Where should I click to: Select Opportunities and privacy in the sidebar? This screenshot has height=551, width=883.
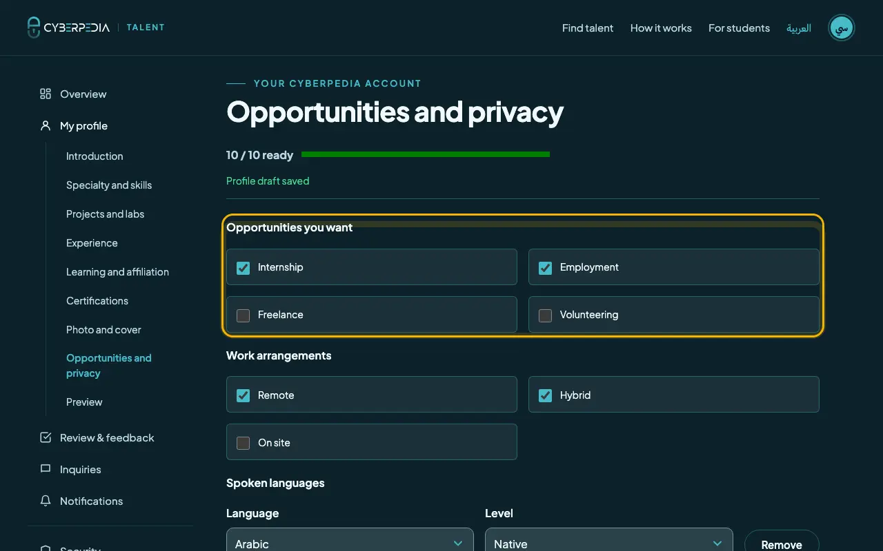click(x=109, y=366)
